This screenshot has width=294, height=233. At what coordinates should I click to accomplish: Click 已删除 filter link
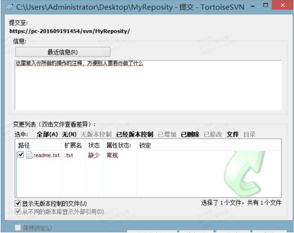click(190, 134)
